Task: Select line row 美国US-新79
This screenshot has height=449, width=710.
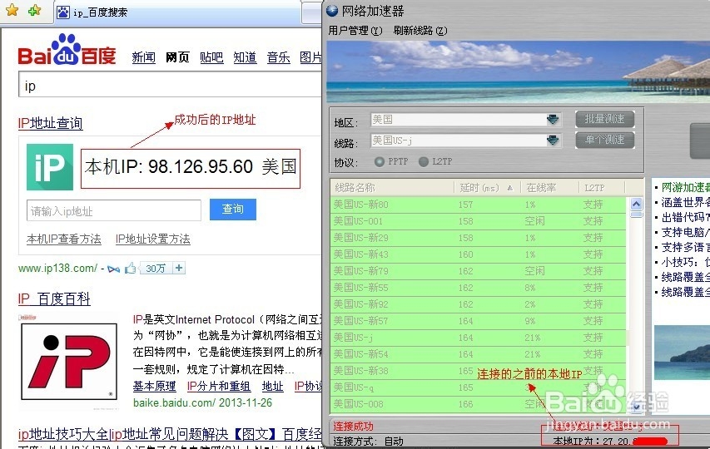Action: tap(479, 271)
